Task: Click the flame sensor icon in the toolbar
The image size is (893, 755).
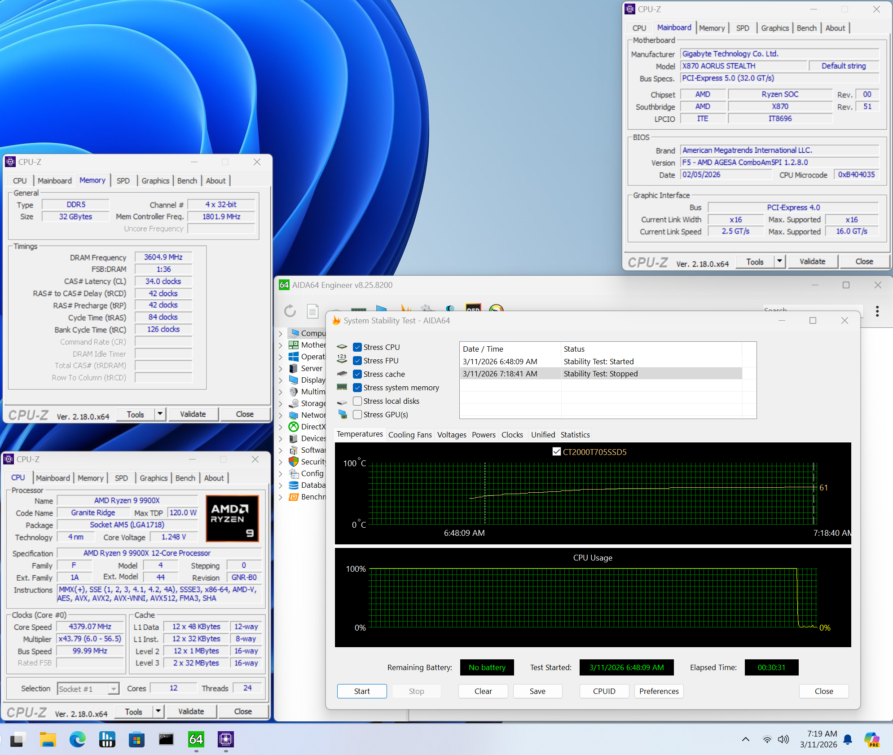Action: [x=405, y=309]
